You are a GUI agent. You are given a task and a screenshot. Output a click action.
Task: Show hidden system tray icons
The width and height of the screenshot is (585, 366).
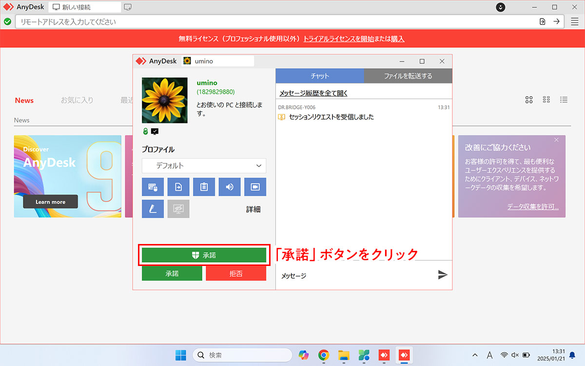(x=475, y=355)
